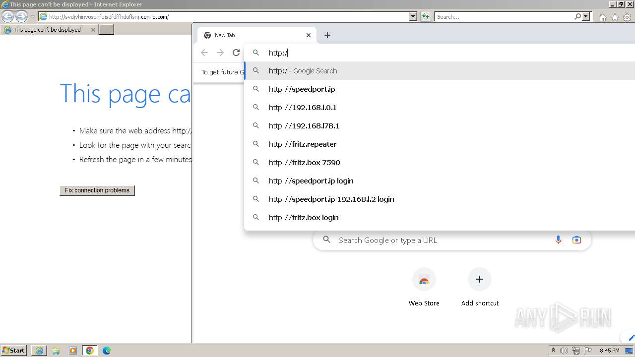Choose 'http //fritz.box 7590' suggestion
The width and height of the screenshot is (635, 357).
(440, 163)
